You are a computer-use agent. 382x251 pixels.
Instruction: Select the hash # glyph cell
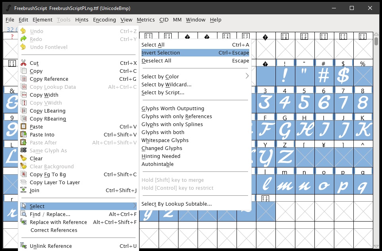(324, 76)
